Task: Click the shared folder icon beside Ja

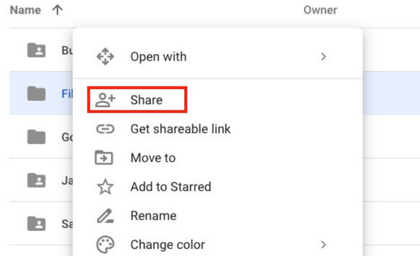Action: (36, 180)
